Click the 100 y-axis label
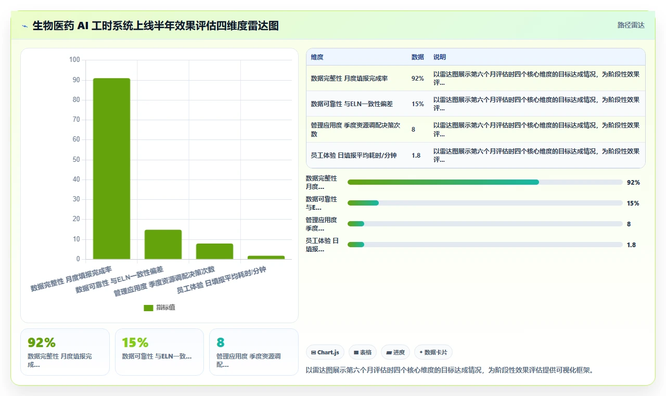The image size is (666, 396). click(x=74, y=60)
